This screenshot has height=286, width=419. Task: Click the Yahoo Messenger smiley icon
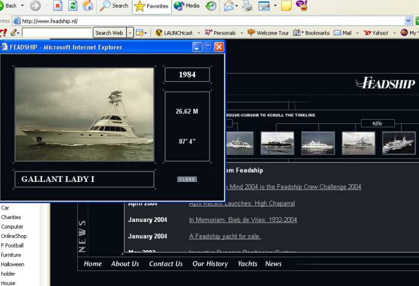click(302, 5)
